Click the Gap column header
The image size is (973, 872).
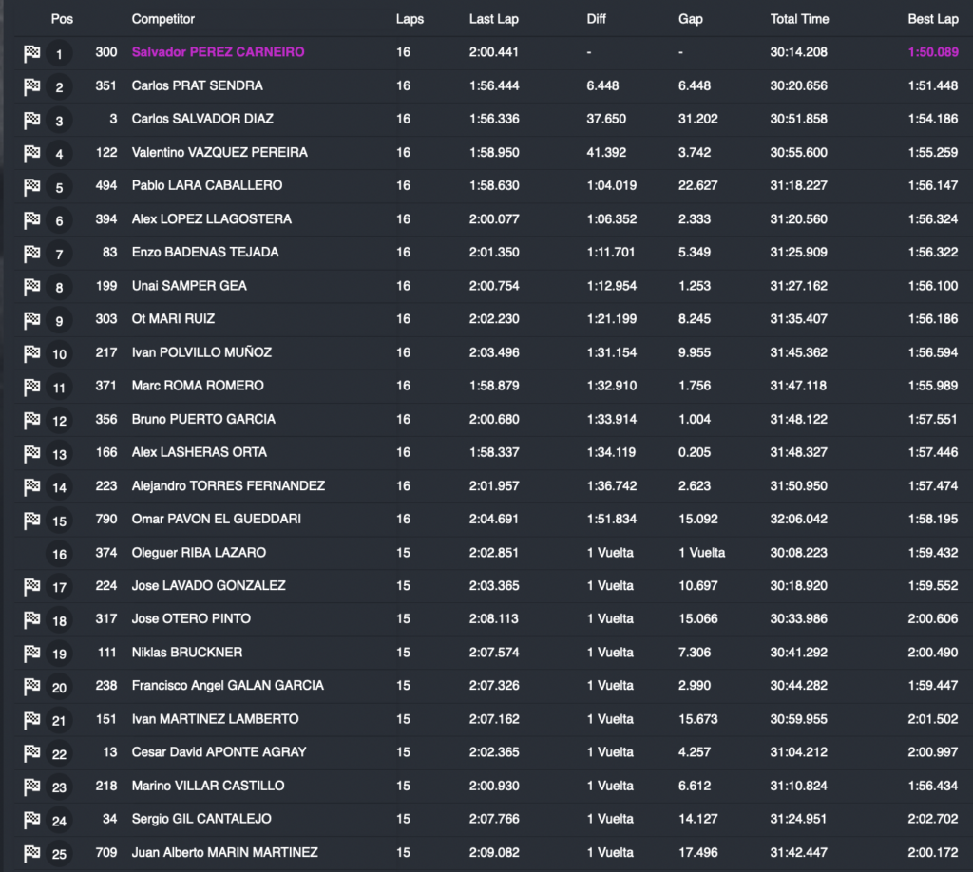(690, 19)
